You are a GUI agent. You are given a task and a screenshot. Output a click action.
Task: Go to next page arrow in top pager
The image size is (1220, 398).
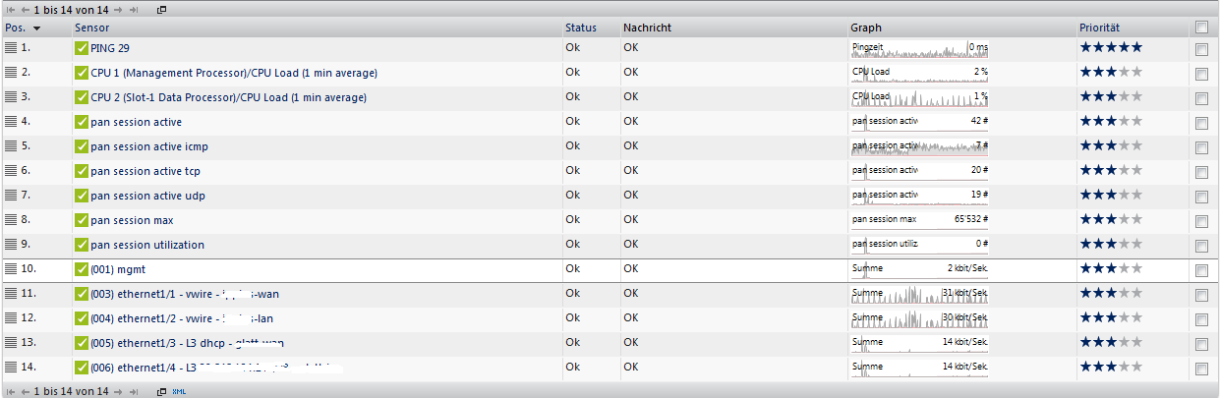[119, 9]
